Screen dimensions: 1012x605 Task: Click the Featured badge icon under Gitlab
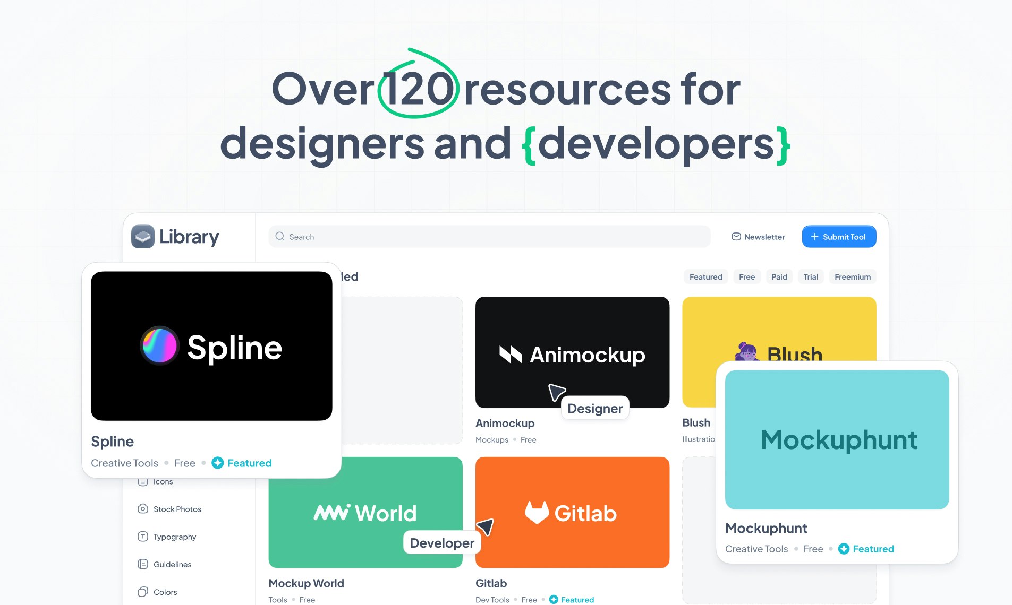pyautogui.click(x=554, y=599)
